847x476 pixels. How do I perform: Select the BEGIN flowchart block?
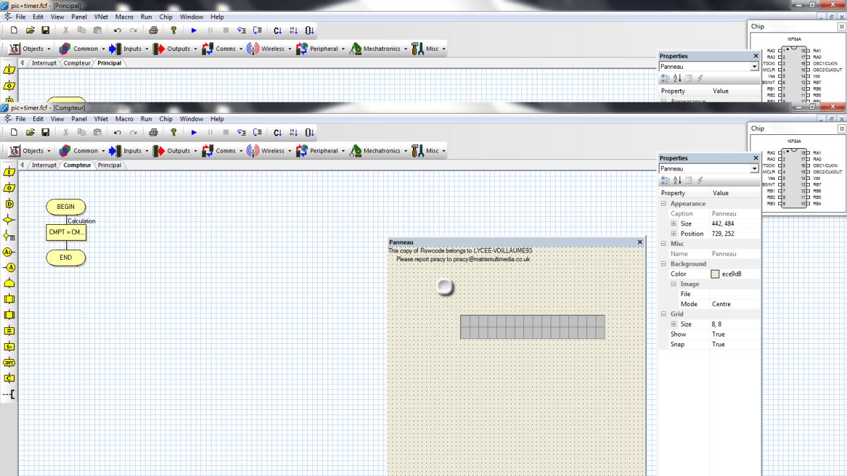click(66, 207)
